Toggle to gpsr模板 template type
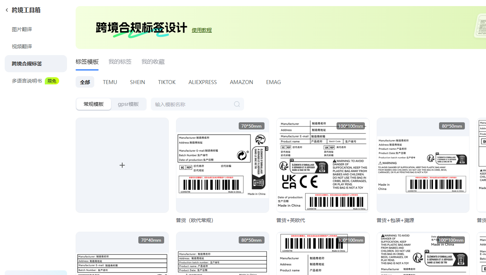This screenshot has width=486, height=275. (x=128, y=104)
